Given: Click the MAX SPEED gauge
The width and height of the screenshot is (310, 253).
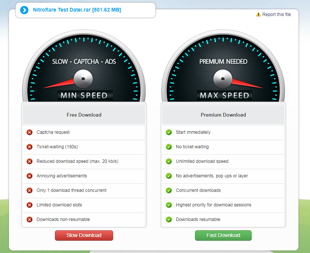Looking at the screenshot, I should [223, 66].
